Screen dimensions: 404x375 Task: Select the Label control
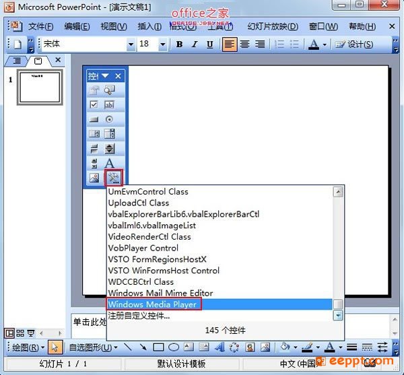[x=109, y=164]
